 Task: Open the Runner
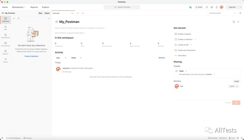223,138
